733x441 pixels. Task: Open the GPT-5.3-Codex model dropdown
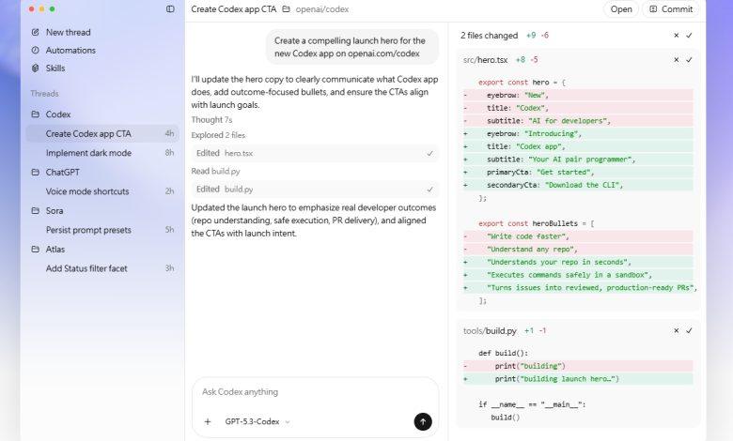click(257, 421)
